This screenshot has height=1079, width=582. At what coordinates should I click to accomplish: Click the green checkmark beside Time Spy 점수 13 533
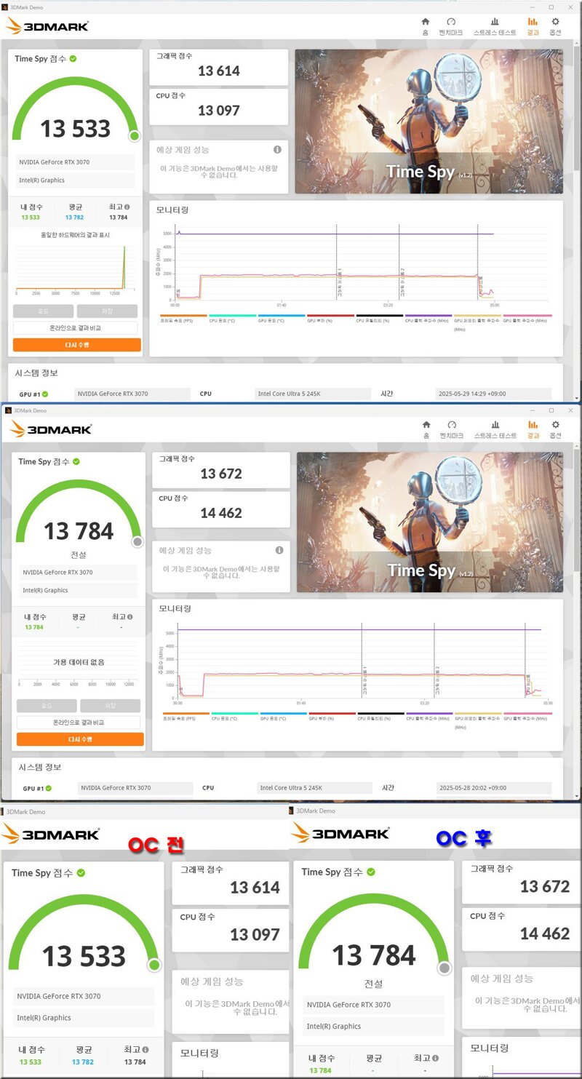73,59
